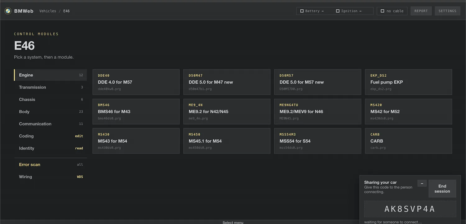Open the MS42 for M52 module

[409, 111]
